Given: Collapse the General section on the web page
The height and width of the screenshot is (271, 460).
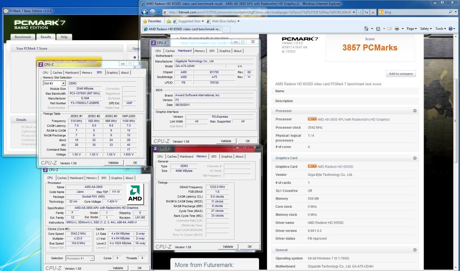Looking at the screenshot, I should click(415, 250).
